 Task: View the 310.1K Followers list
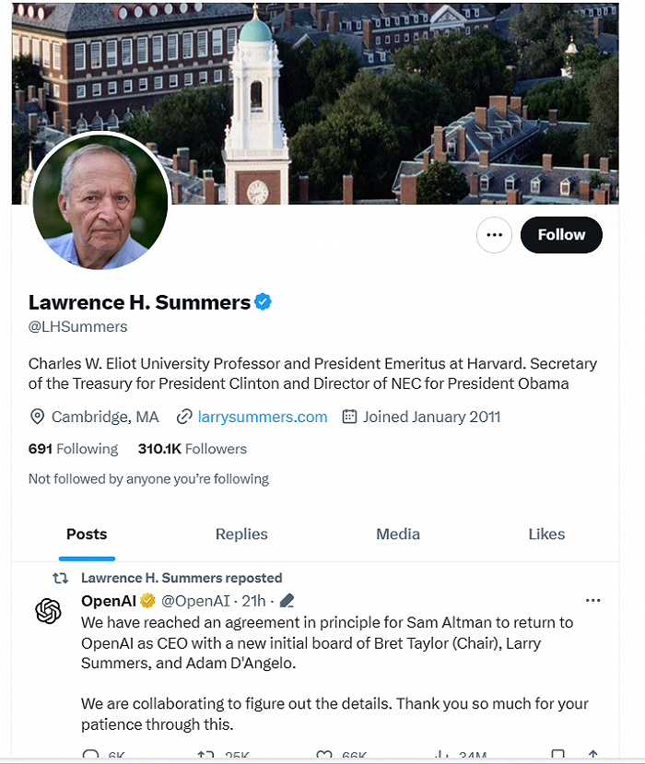(193, 449)
